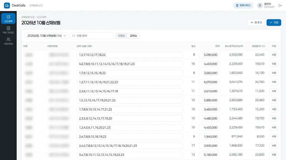Switch sorting to 입력순
This screenshot has height=160, width=286.
(x=133, y=36)
